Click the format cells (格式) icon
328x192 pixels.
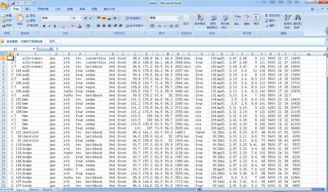click(x=257, y=18)
